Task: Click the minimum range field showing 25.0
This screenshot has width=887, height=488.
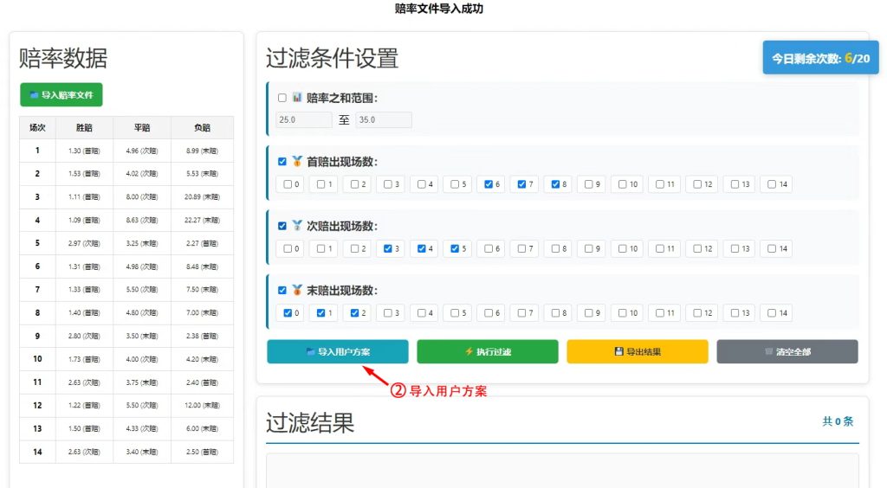Action: [x=303, y=120]
